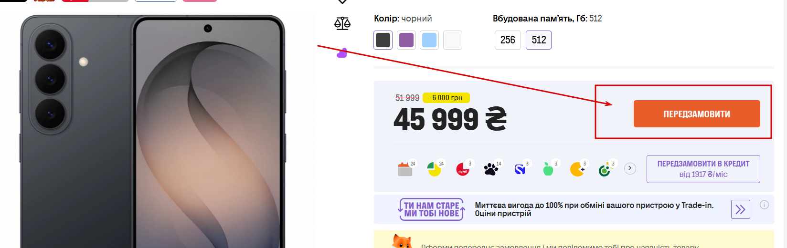
Task: Open the Trade-in info icon
Action: [x=765, y=205]
